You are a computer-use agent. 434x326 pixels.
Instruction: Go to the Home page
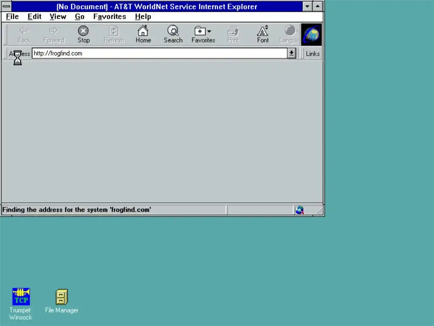[x=143, y=34]
